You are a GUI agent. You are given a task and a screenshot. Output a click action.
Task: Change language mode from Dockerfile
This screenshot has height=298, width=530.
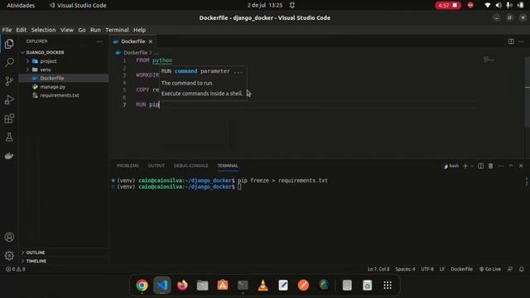point(461,269)
